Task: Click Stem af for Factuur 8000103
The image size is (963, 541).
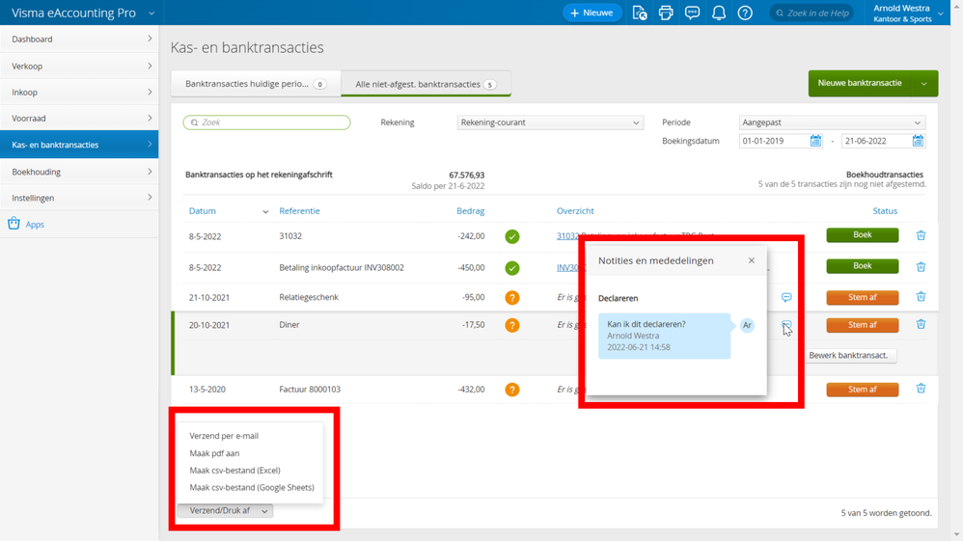Action: click(x=862, y=390)
